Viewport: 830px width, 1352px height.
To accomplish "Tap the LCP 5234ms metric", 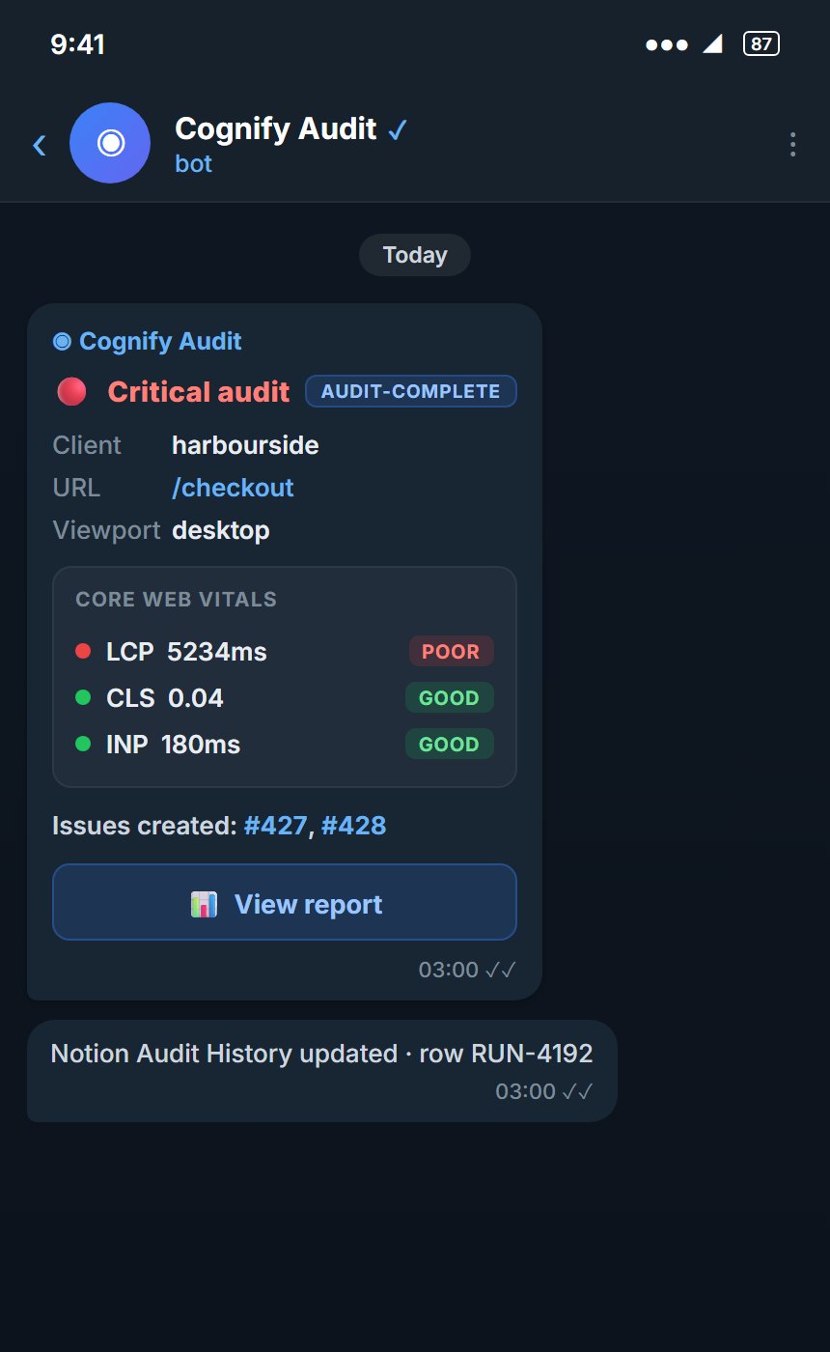I will click(186, 652).
